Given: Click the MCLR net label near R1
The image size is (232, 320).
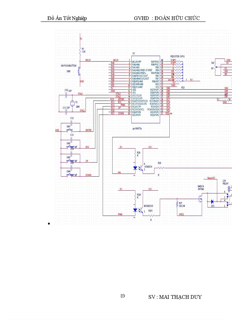Looking at the screenshot, I should [88, 60].
